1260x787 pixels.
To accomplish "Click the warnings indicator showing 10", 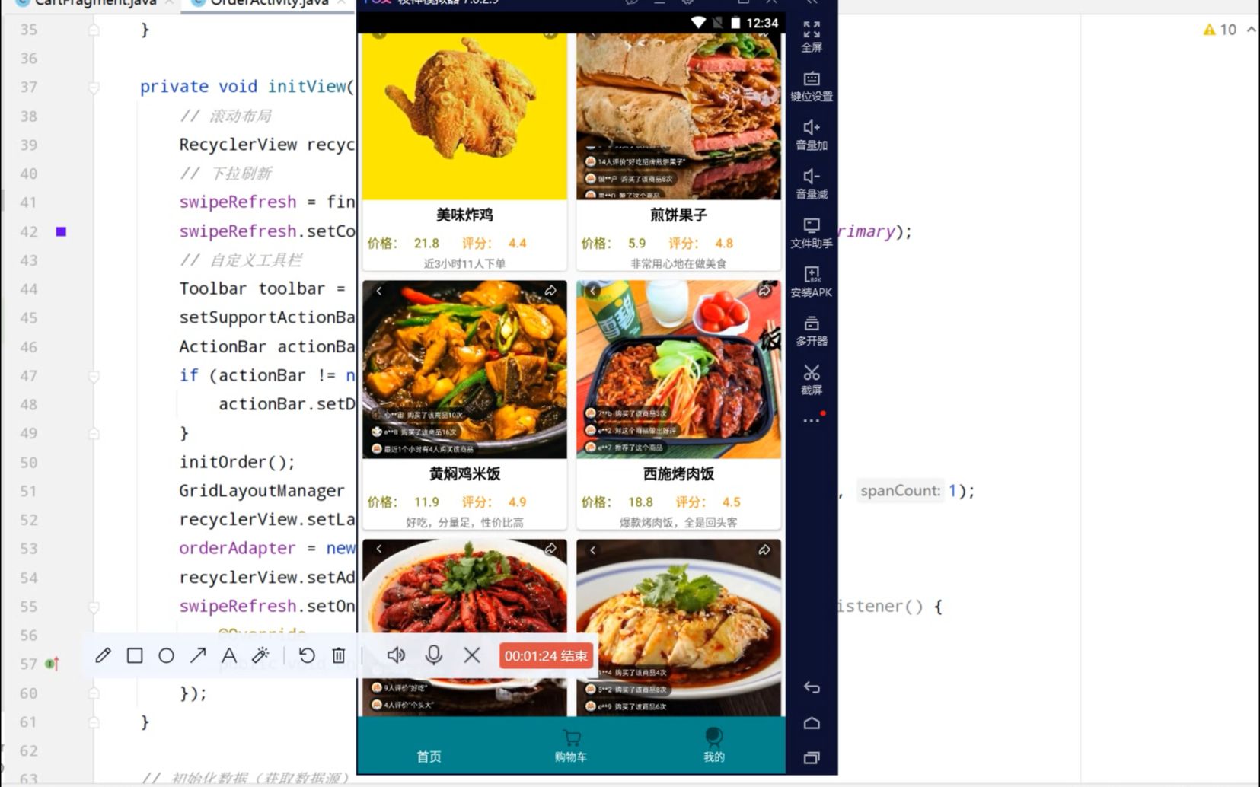I will [1220, 30].
